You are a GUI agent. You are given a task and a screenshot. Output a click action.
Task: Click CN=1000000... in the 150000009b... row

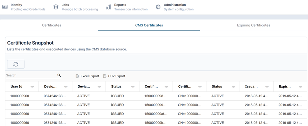(189, 123)
